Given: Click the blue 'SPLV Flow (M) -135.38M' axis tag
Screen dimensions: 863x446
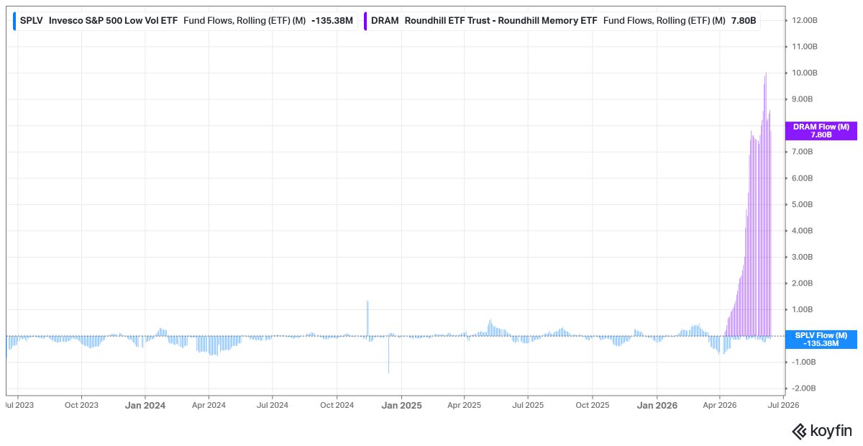Looking at the screenshot, I should pos(821,340).
